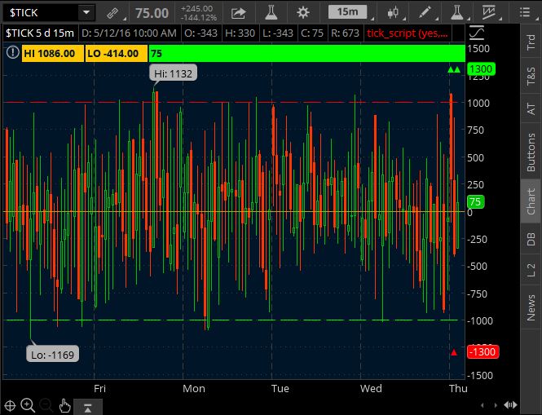Click the scroll right arrow icon

(496, 405)
